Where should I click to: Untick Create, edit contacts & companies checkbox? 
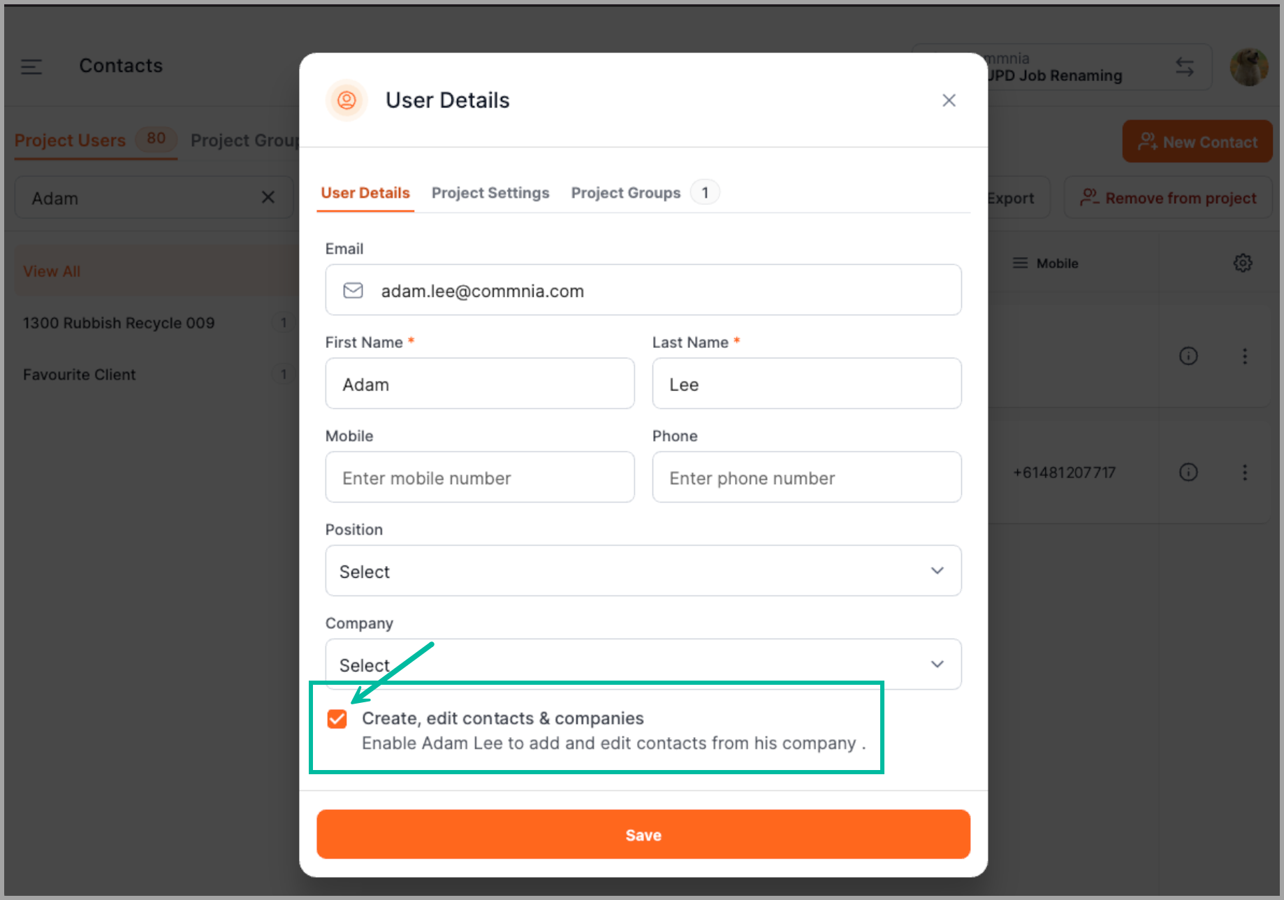tap(337, 719)
